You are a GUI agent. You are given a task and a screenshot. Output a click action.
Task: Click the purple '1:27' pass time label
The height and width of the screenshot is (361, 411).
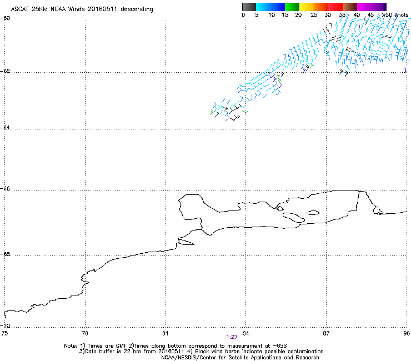pyautogui.click(x=232, y=337)
